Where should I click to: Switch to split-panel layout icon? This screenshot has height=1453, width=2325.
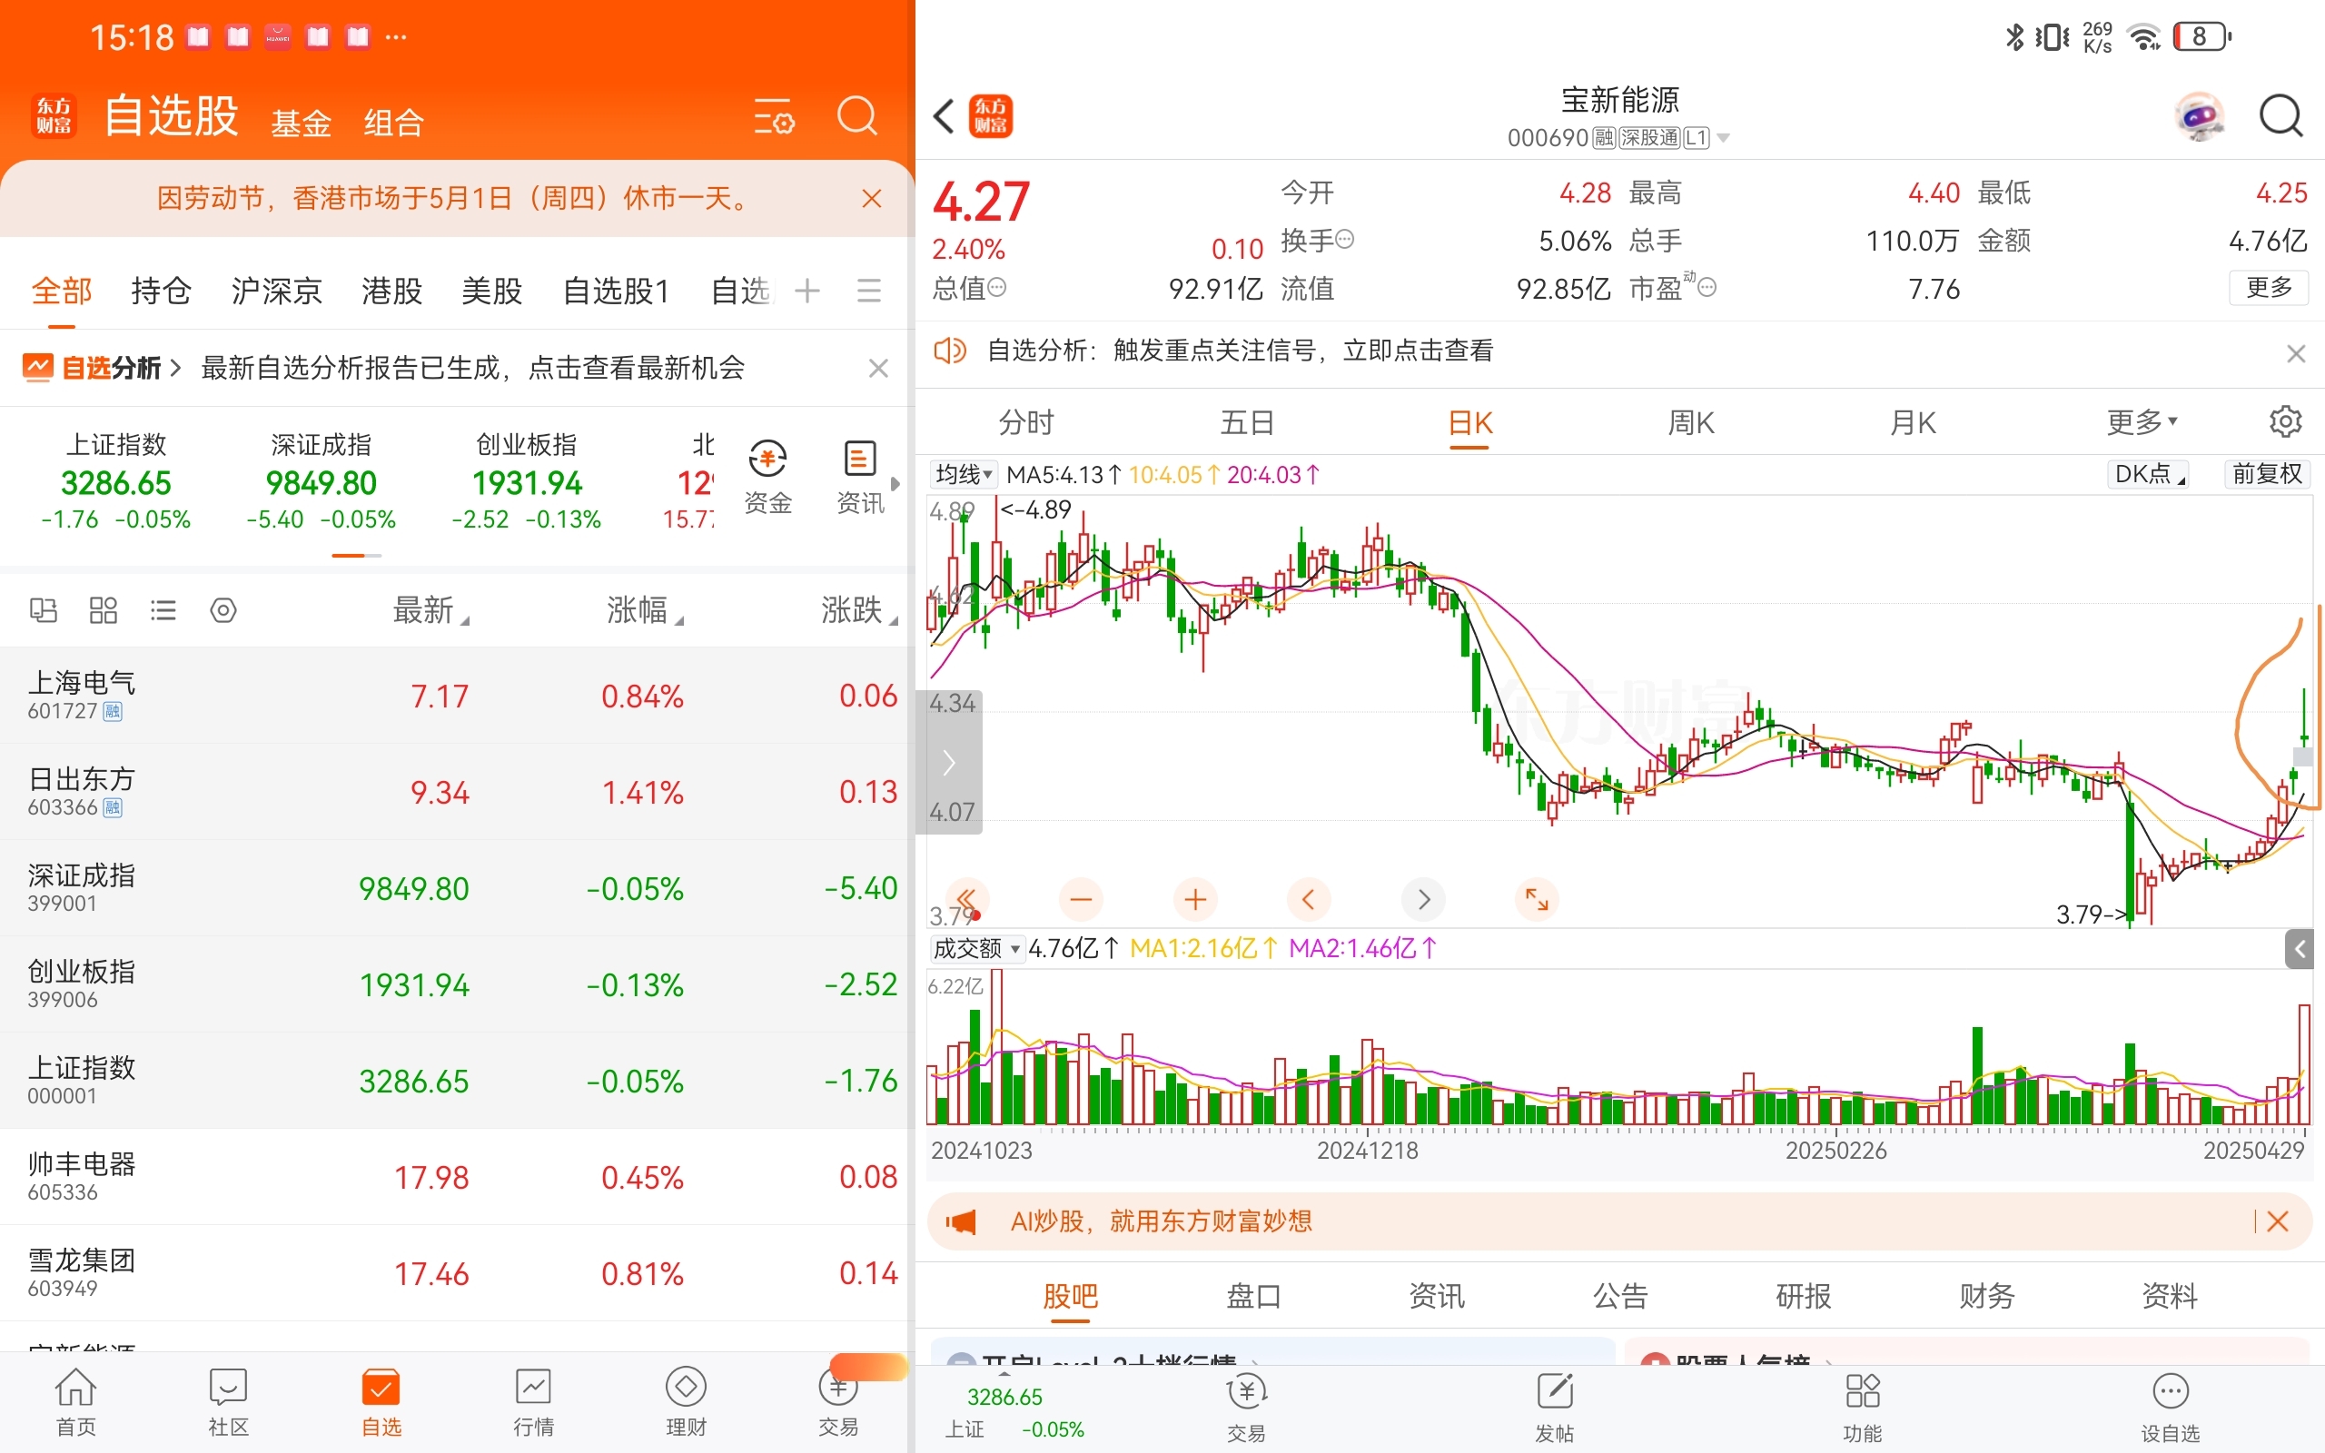tap(44, 610)
